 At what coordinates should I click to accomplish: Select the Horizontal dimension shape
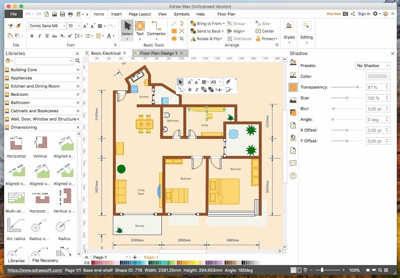pos(16,147)
